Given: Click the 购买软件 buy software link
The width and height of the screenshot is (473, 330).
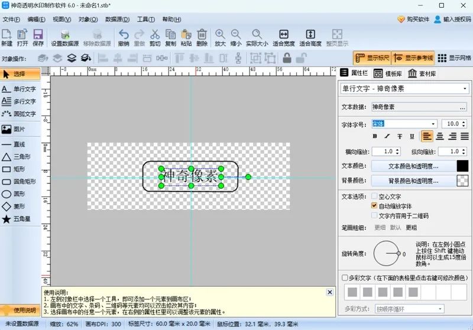Looking at the screenshot, I should tap(413, 20).
